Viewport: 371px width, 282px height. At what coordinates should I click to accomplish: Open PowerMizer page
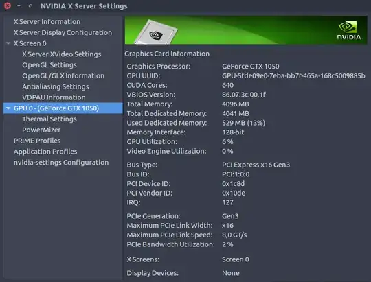pos(41,130)
